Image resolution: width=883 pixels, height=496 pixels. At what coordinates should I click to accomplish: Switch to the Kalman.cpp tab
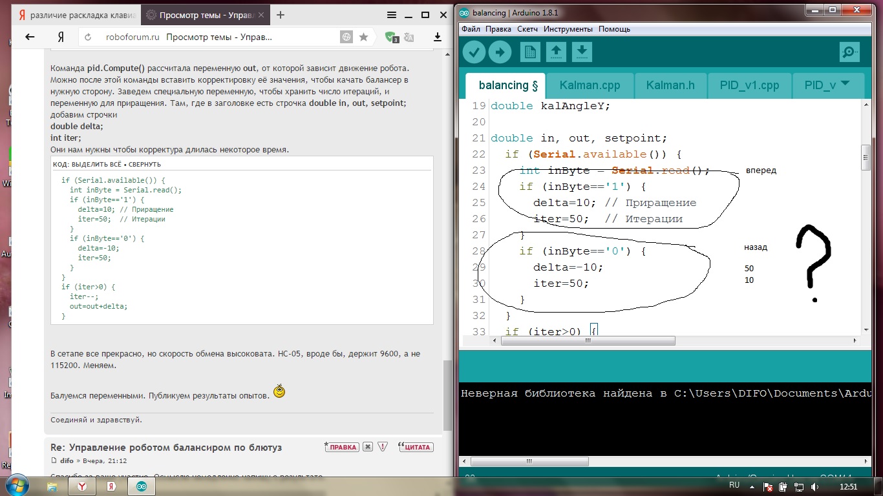click(590, 85)
